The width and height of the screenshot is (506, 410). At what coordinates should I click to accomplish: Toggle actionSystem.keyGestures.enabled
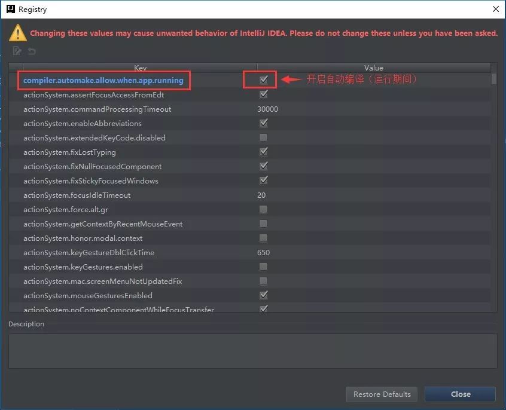pos(263,267)
